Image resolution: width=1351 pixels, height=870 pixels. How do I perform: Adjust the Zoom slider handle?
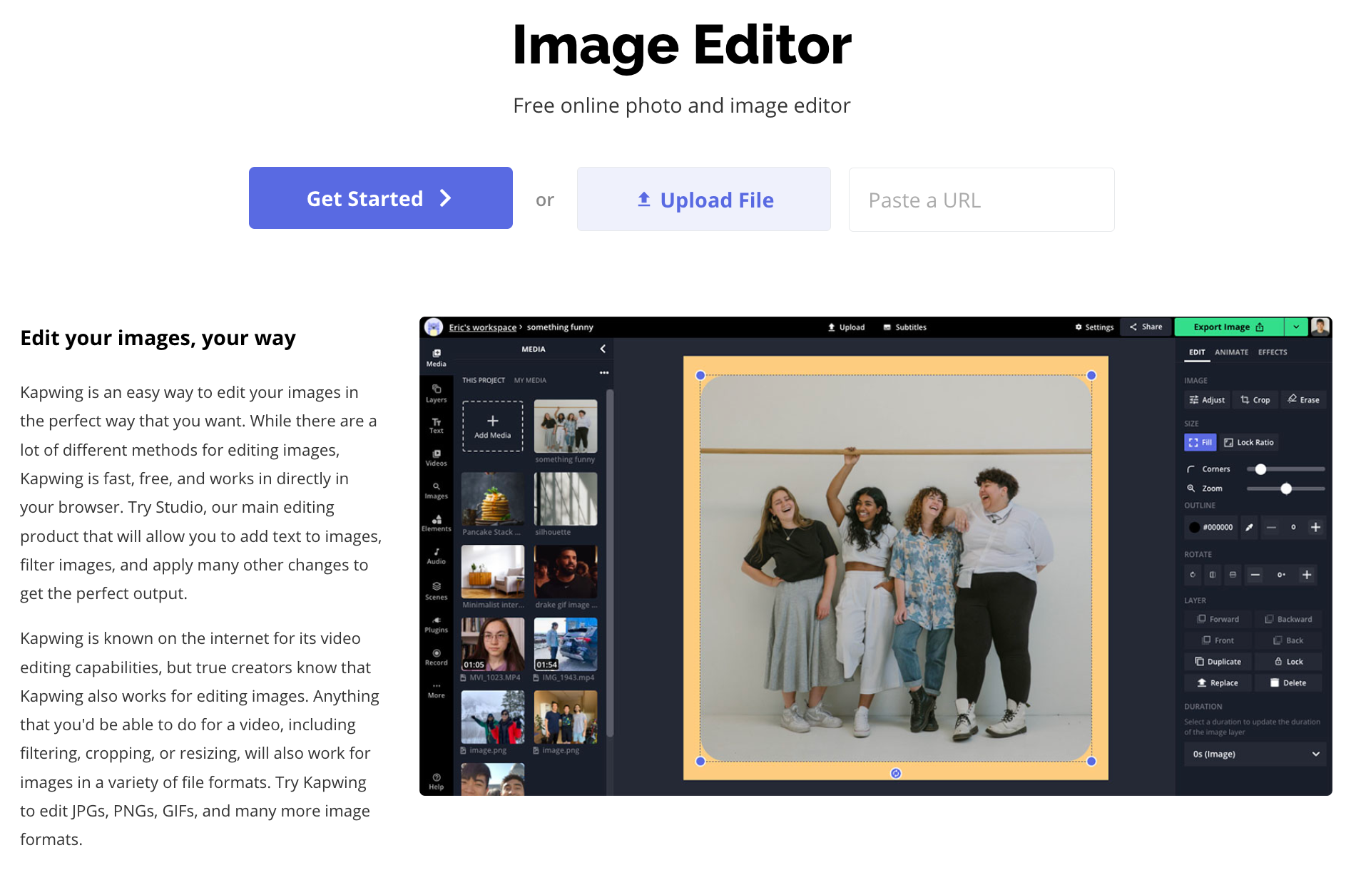pyautogui.click(x=1286, y=488)
